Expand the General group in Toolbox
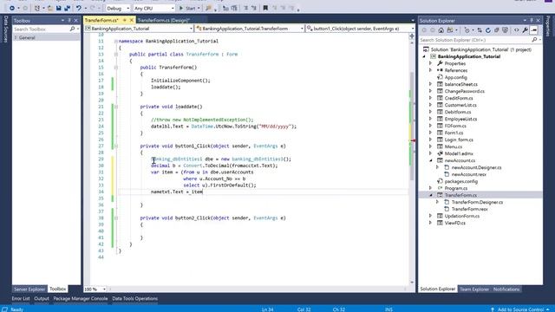555x312 pixels. pyautogui.click(x=16, y=37)
